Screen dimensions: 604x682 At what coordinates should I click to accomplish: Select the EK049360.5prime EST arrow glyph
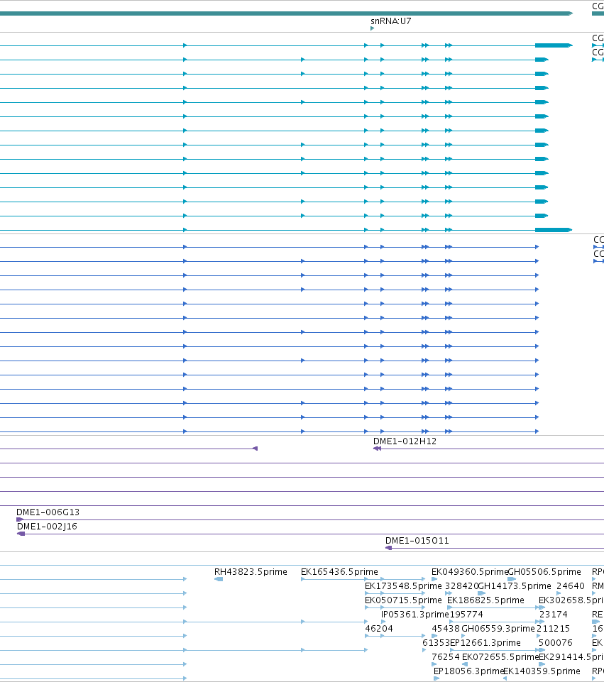[x=434, y=579]
